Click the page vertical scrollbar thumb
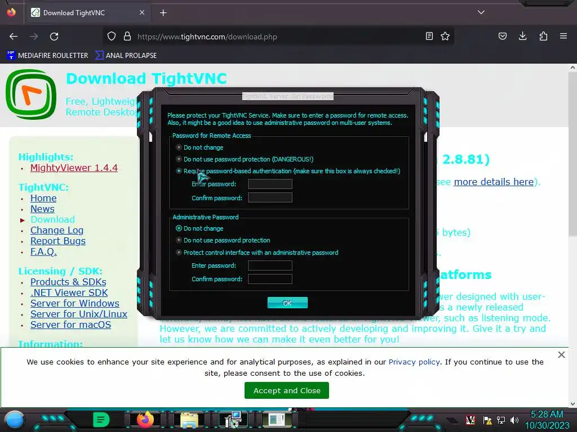Image resolution: width=577 pixels, height=432 pixels. 572,154
